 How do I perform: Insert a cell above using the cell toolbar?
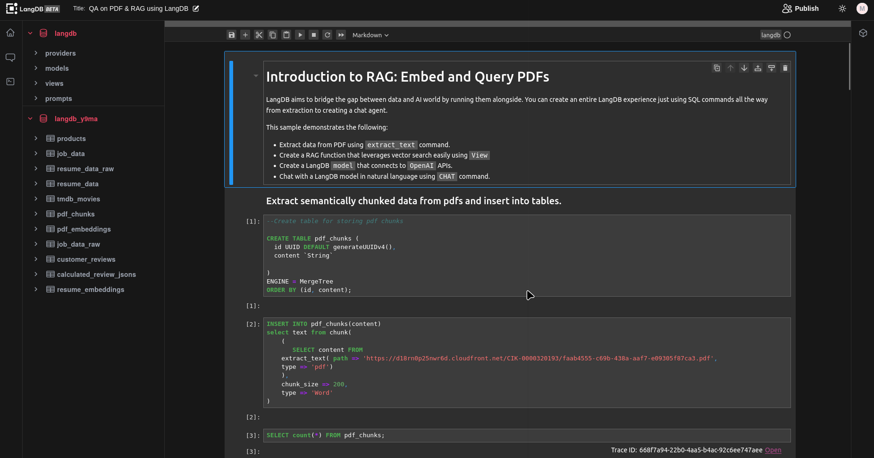(x=758, y=68)
